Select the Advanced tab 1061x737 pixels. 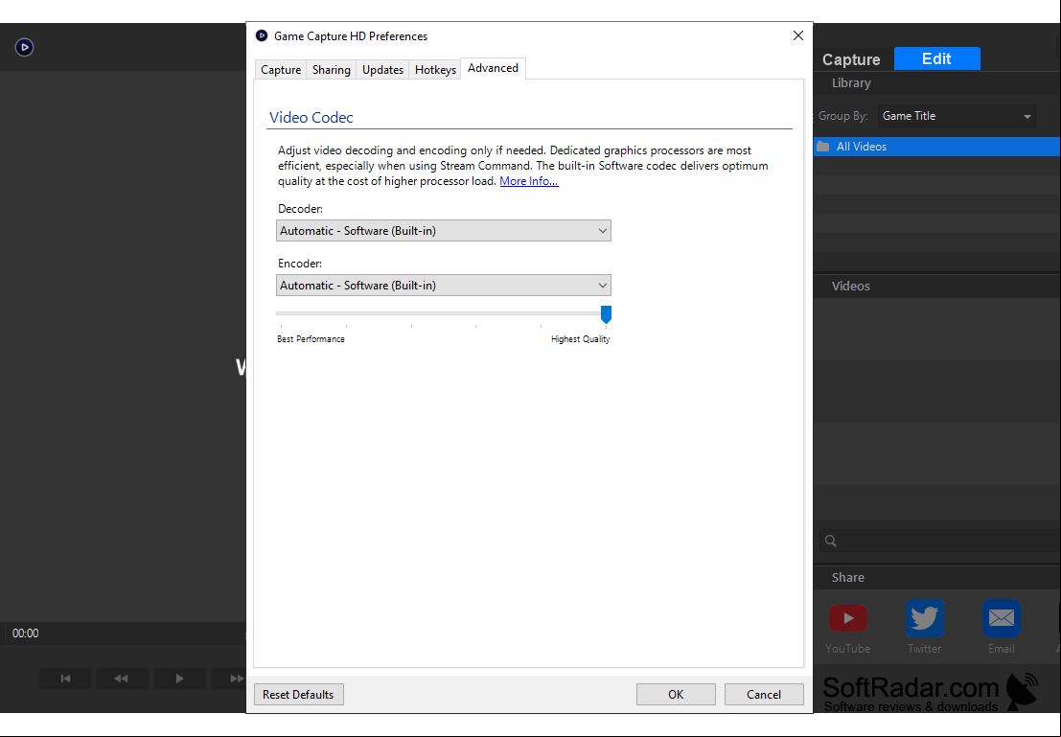click(x=493, y=68)
